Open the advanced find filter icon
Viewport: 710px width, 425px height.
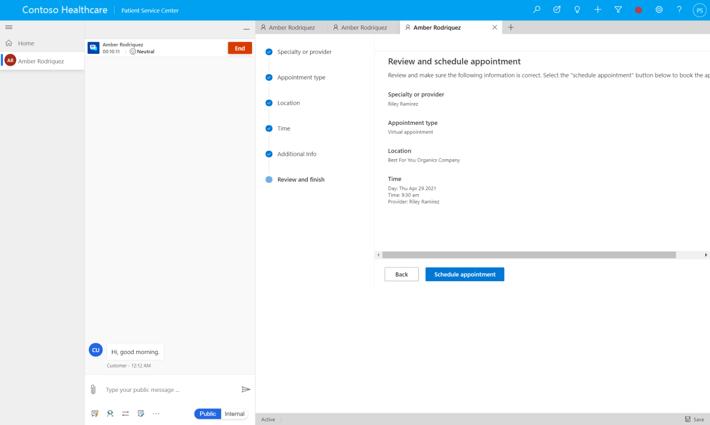618,10
